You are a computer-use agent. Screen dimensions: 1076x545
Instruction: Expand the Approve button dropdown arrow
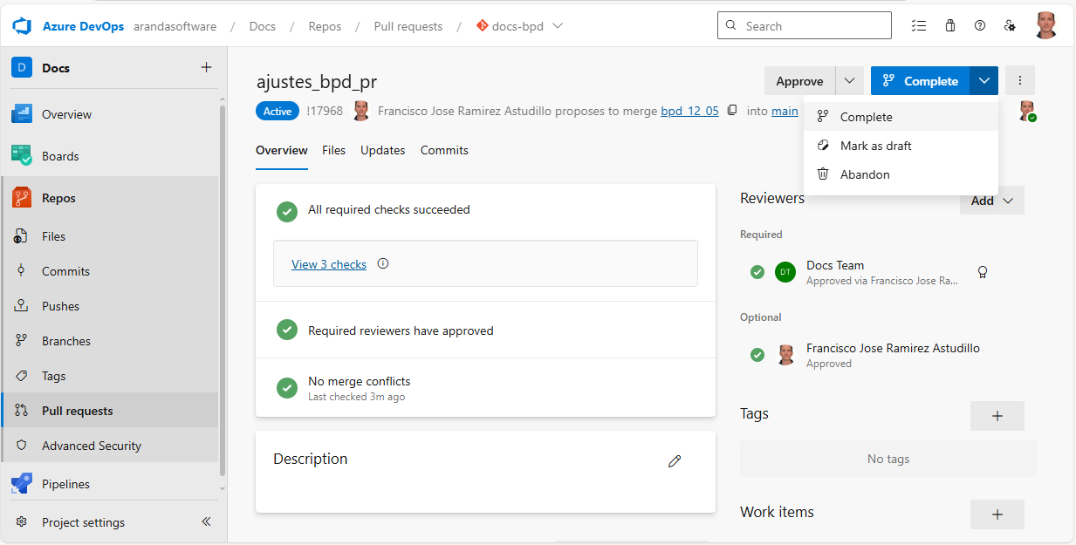(x=849, y=81)
